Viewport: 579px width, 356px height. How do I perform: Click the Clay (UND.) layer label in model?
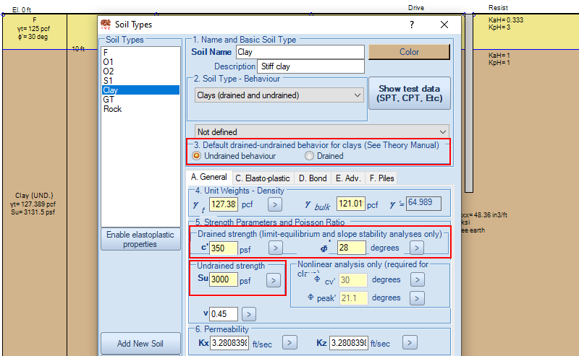click(34, 196)
